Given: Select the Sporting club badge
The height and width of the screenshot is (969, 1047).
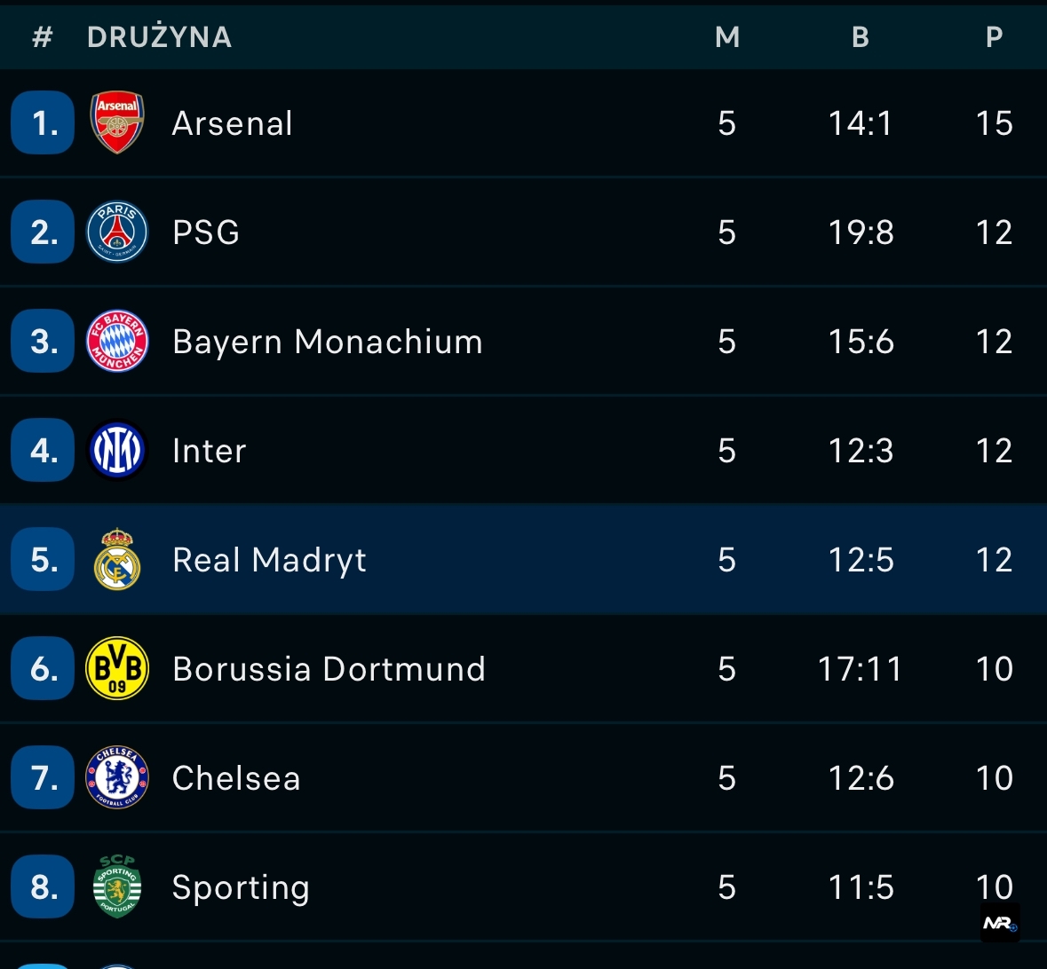Looking at the screenshot, I should 116,886.
